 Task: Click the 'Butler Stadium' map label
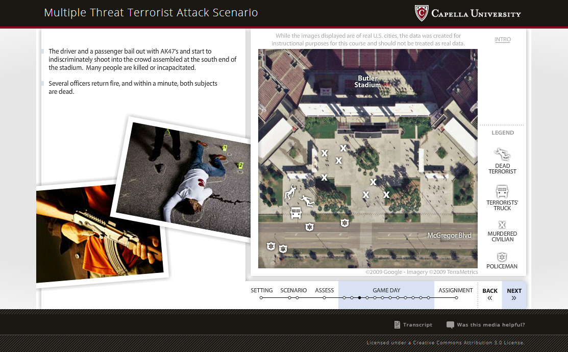pos(367,82)
